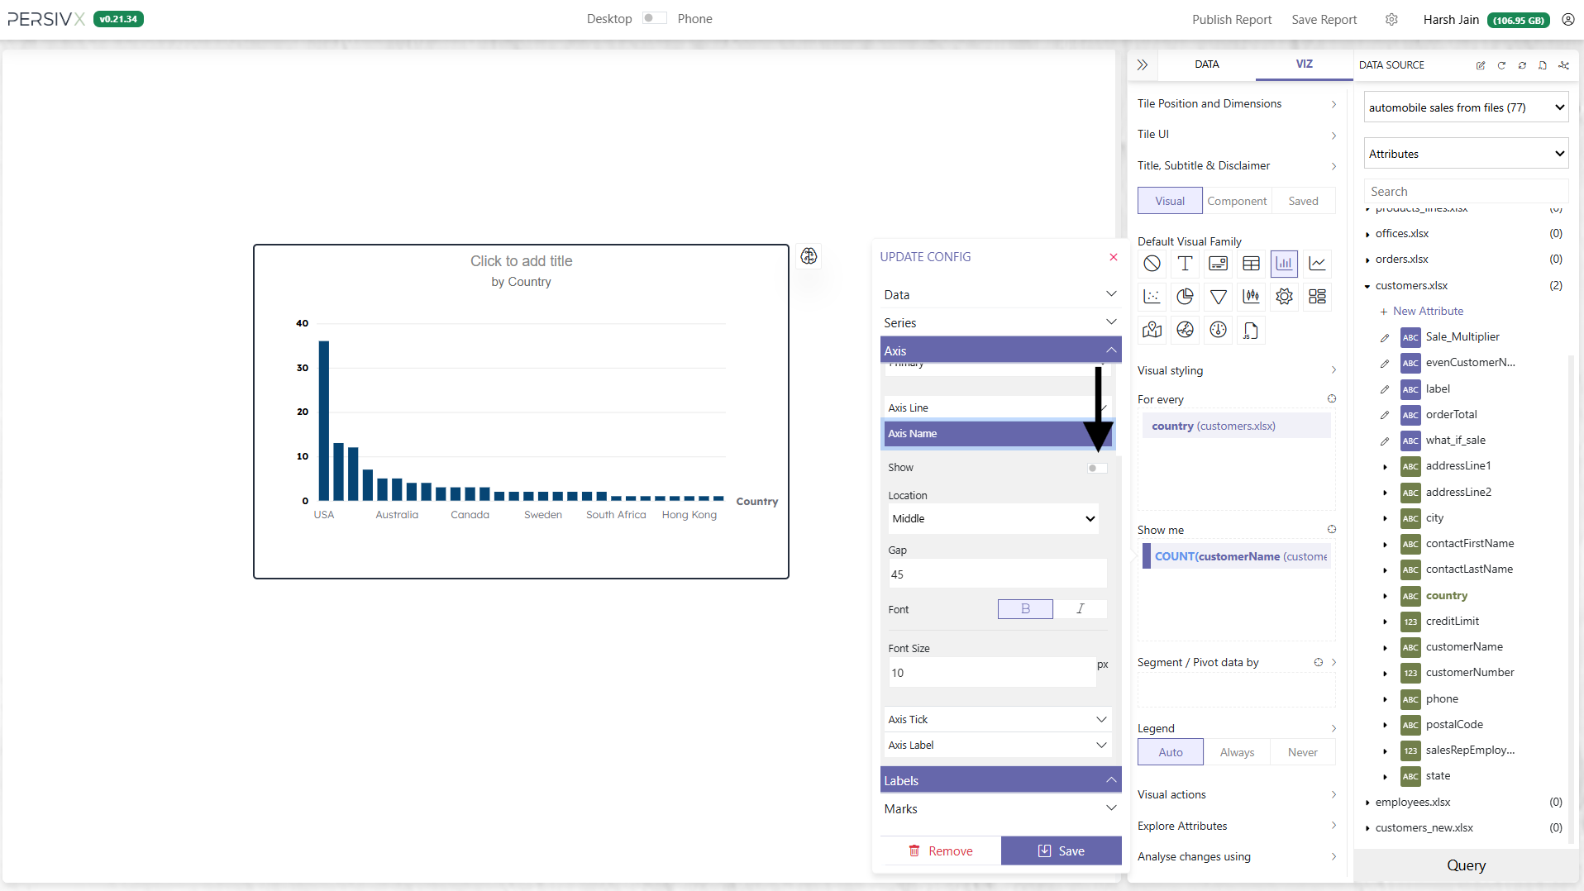This screenshot has height=891, width=1584.
Task: Edit the Sale_Multiplier attribute pencil
Action: pyautogui.click(x=1385, y=337)
